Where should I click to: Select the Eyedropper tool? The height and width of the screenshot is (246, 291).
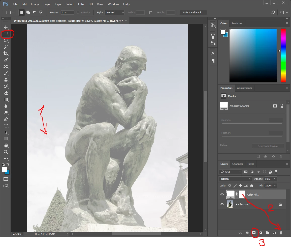6,60
